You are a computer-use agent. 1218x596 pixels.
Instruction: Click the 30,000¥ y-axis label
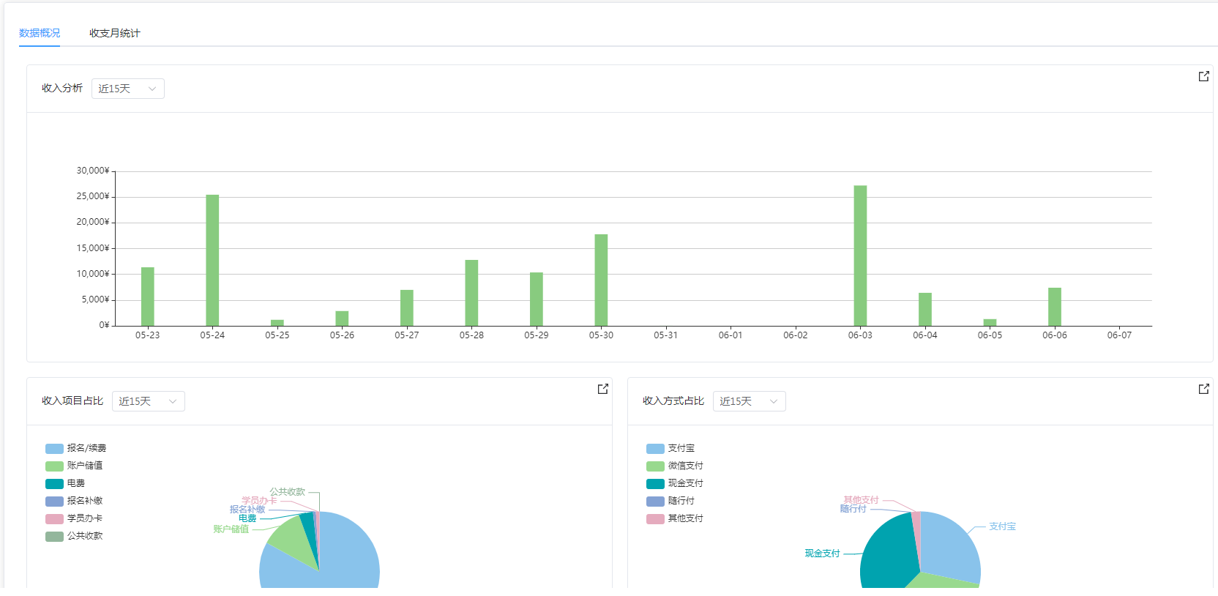tap(93, 171)
